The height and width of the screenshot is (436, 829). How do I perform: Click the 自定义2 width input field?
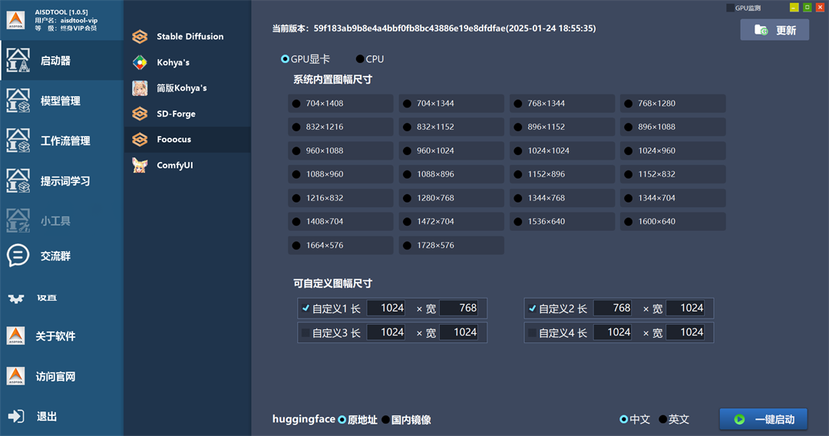tap(689, 309)
